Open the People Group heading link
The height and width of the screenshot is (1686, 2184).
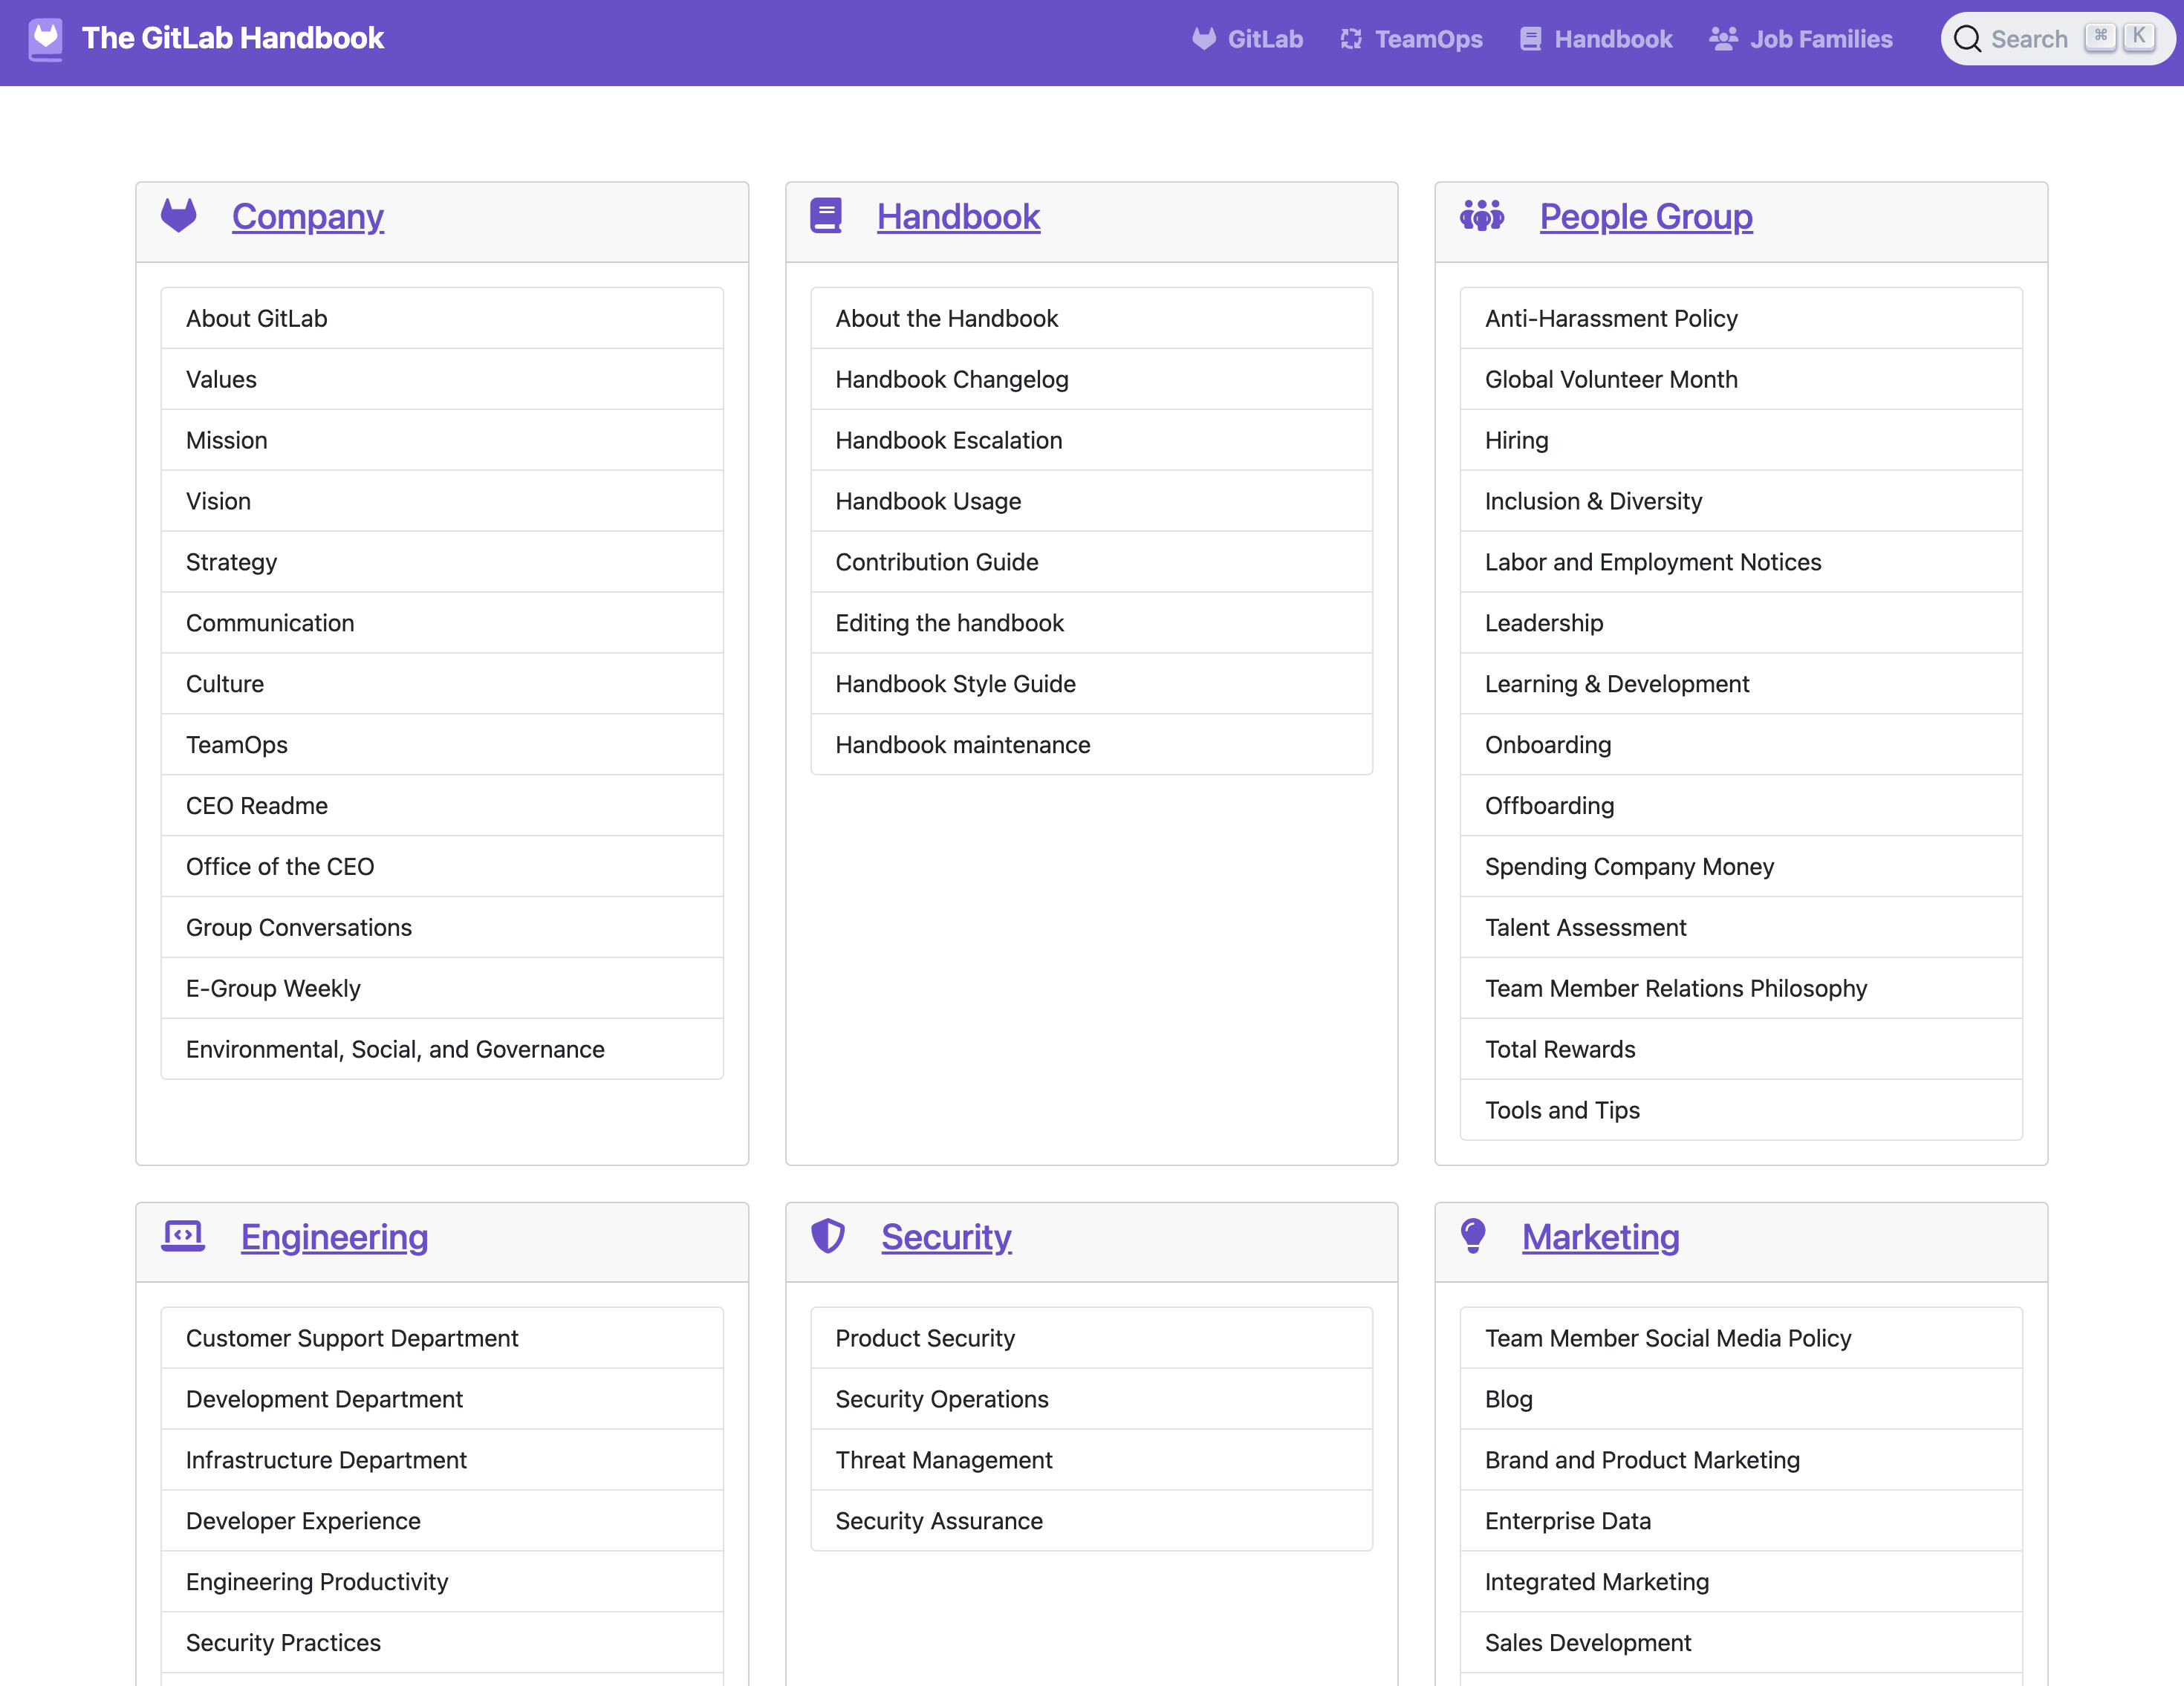[1646, 216]
